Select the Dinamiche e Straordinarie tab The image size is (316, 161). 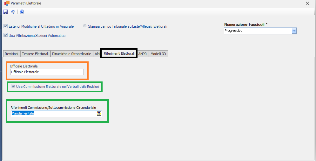[71, 54]
